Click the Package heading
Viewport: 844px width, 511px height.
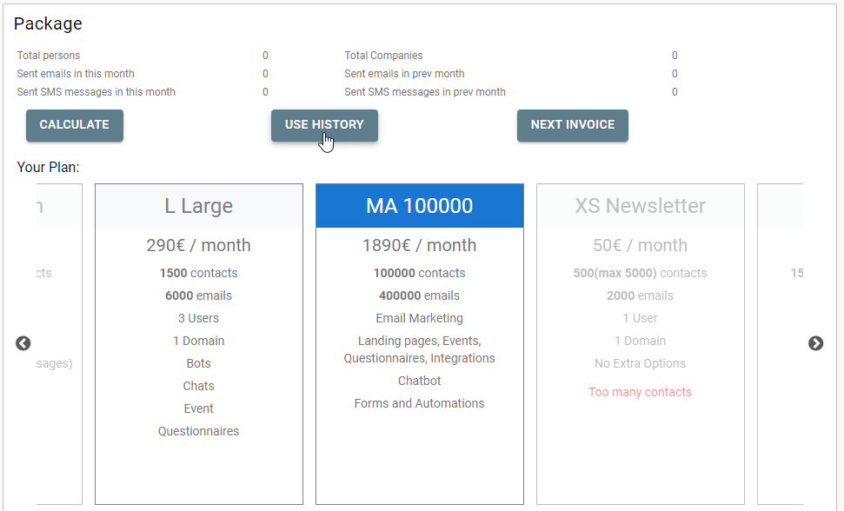48,23
